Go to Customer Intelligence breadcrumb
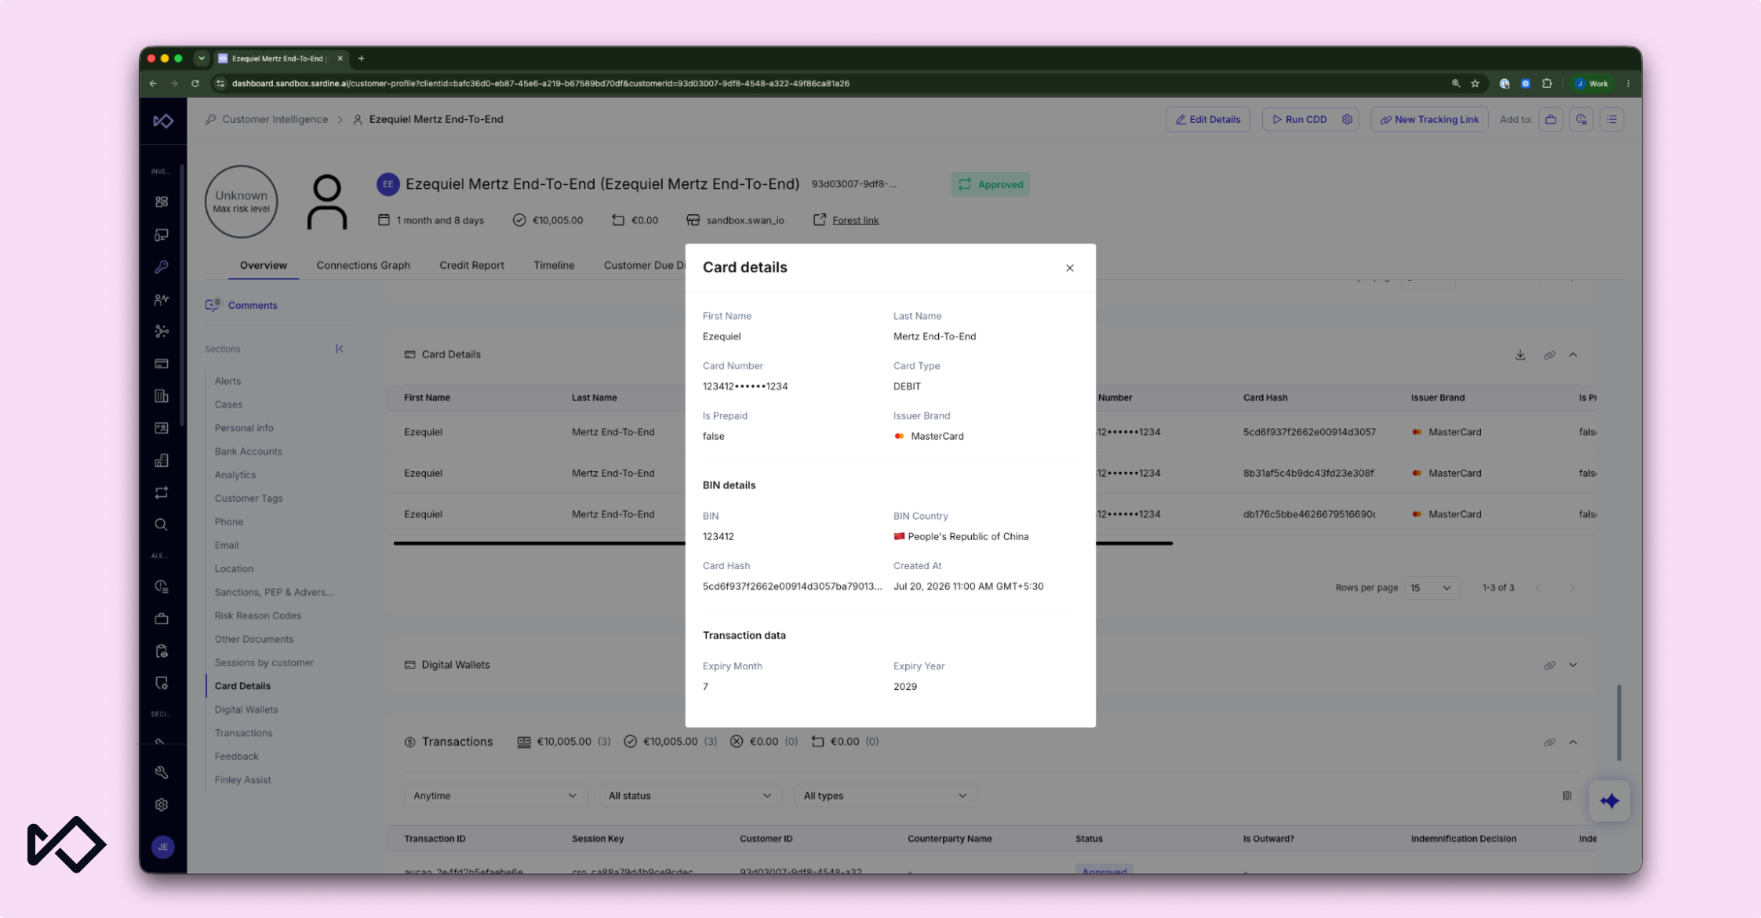This screenshot has height=918, width=1761. click(x=275, y=119)
